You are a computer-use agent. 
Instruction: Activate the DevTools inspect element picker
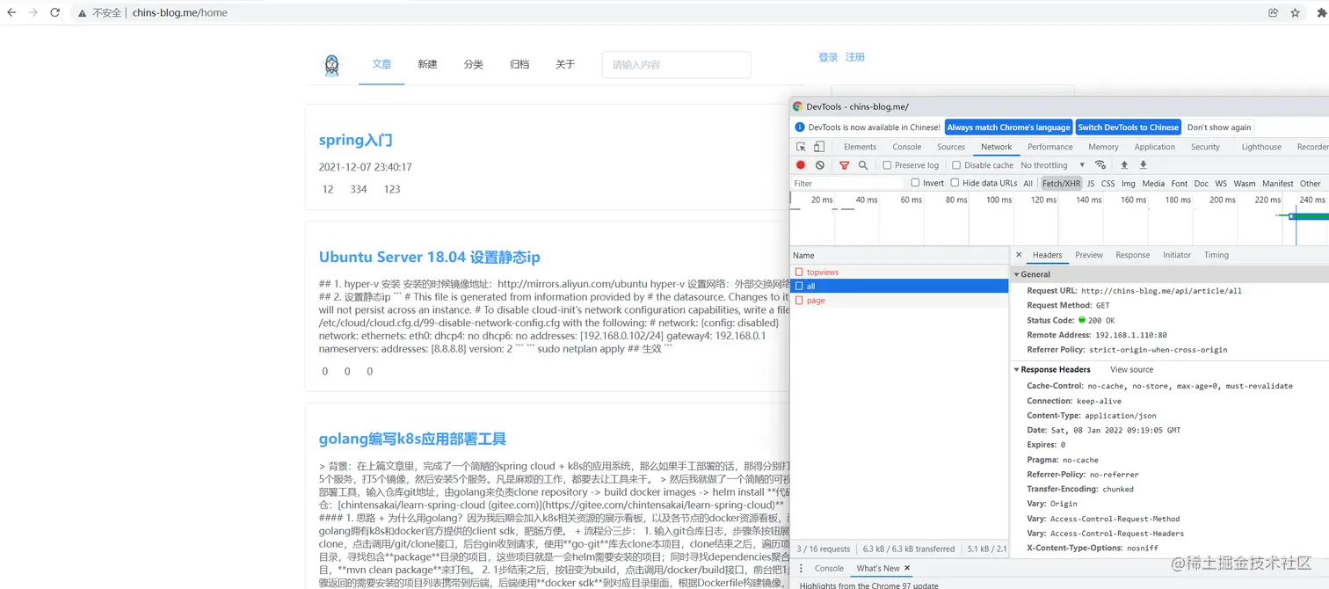click(x=801, y=147)
